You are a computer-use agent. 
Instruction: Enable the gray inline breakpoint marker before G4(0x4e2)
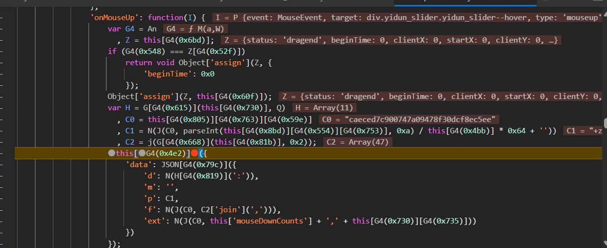[x=142, y=153]
